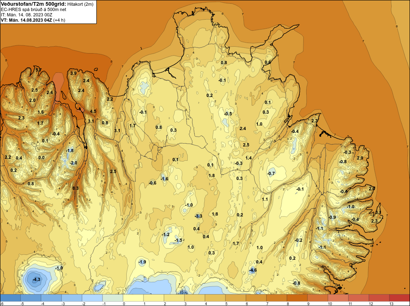Click the valid time "VT: Mán. 14.08.2023 04Z"

coord(26,20)
